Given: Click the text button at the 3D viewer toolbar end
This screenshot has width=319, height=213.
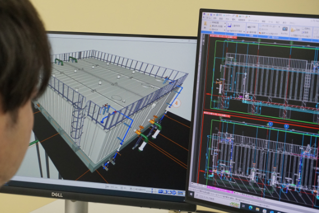Looking at the screenshot, I should coord(181,193).
